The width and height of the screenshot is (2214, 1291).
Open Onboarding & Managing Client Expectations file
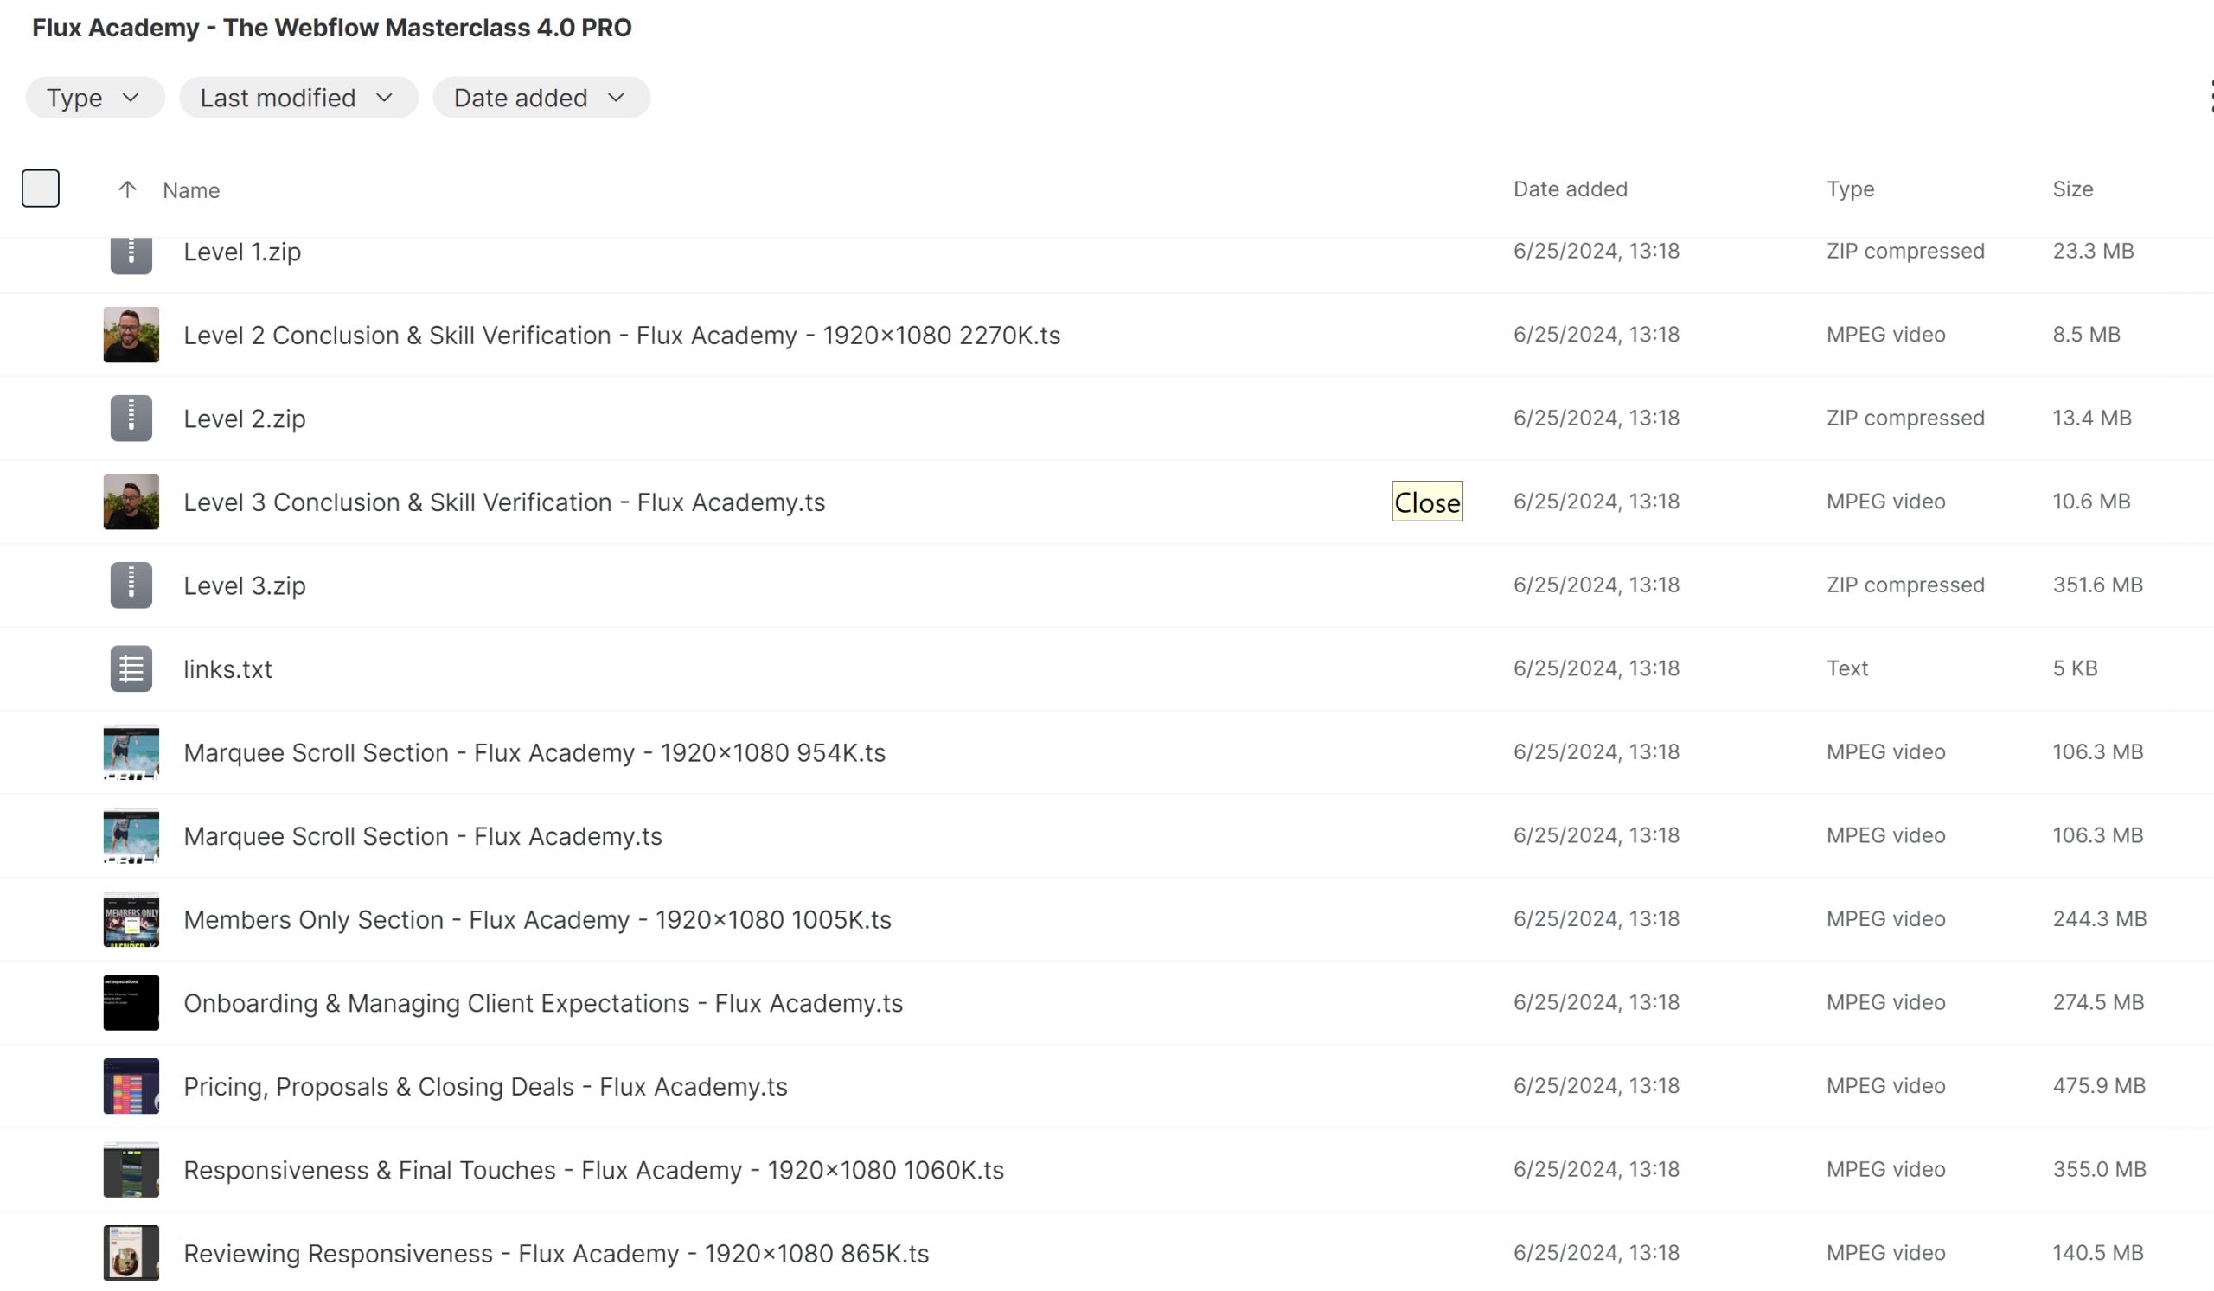point(543,1003)
